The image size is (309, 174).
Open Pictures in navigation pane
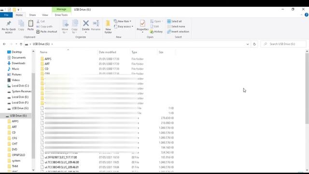pos(16,74)
